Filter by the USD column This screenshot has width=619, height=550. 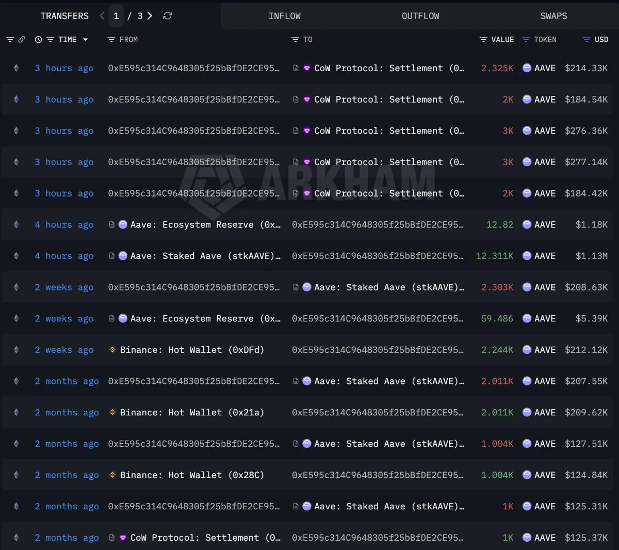pos(587,40)
